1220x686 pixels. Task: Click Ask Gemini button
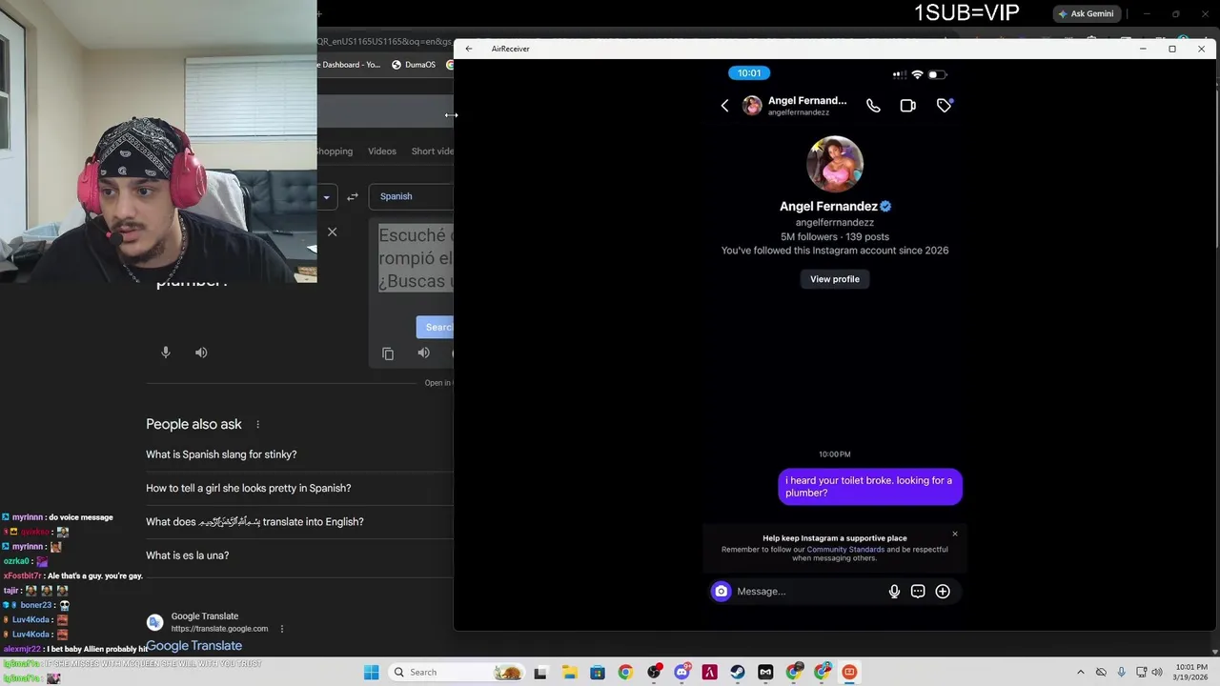1087,14
